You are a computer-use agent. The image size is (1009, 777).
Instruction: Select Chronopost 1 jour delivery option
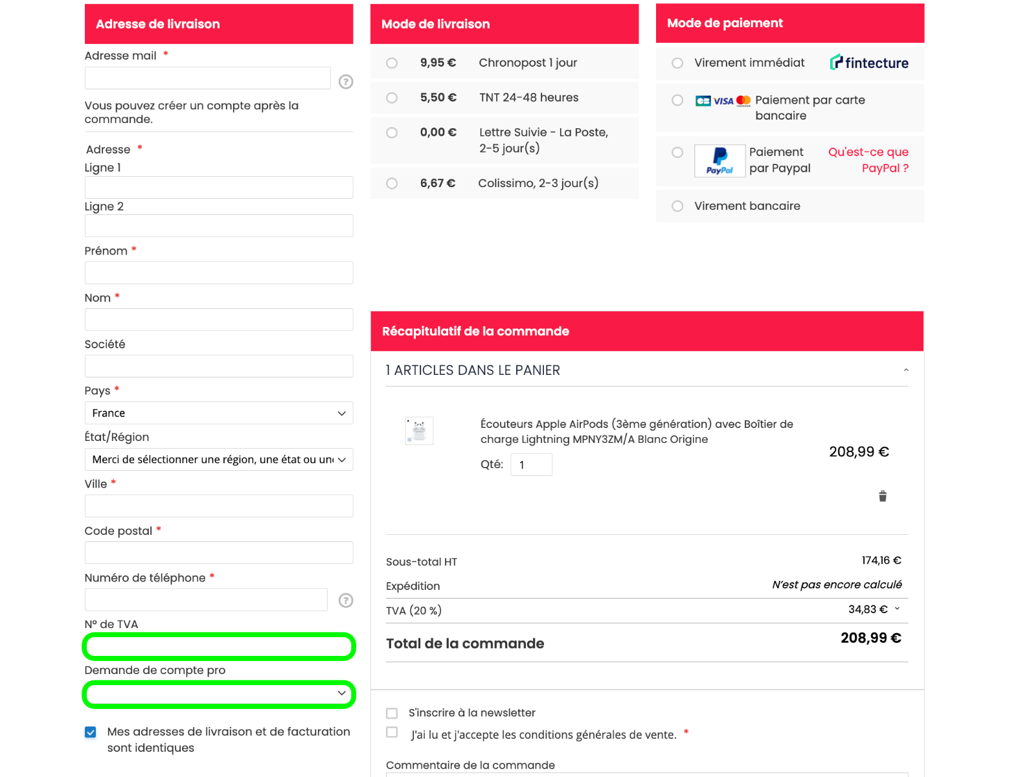(x=392, y=63)
